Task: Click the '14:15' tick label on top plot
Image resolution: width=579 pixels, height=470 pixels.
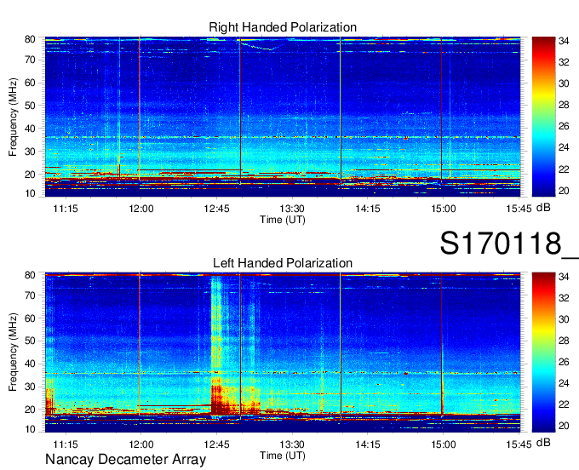Action: pos(368,209)
